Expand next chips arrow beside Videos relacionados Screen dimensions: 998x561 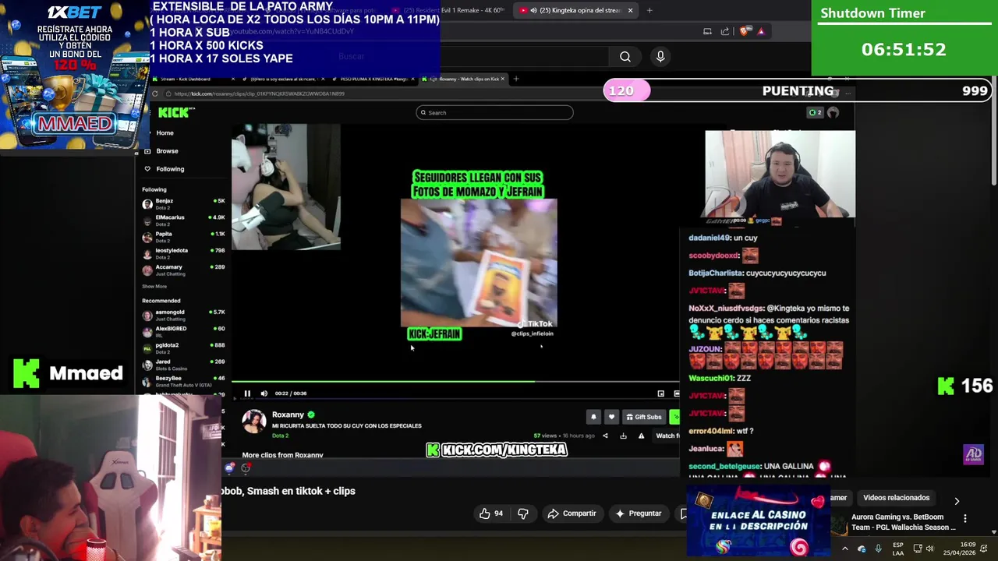click(957, 501)
